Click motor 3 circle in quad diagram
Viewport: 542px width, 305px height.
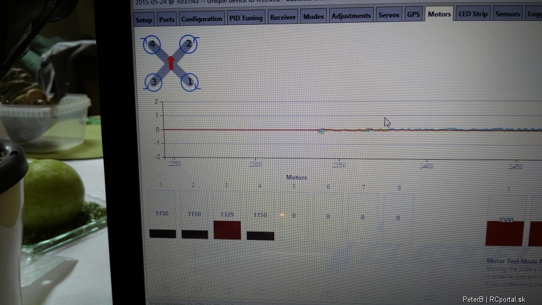click(x=153, y=82)
